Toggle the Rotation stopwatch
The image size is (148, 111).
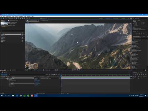10,85
